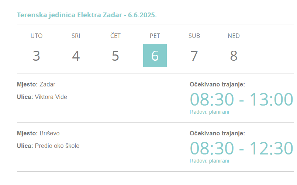
Task: Click the SUB weekday label
Action: (194, 36)
